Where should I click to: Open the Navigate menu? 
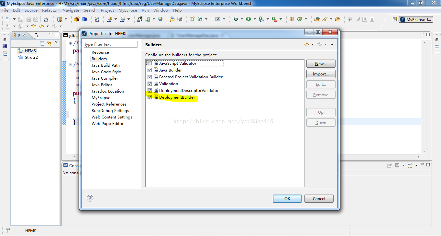71,10
